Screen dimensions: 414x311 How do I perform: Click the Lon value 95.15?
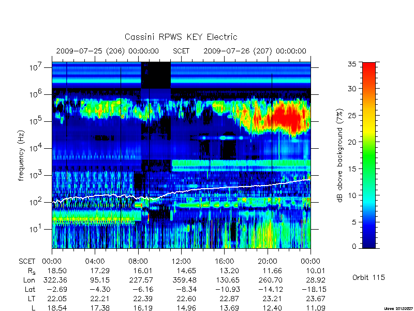100,280
